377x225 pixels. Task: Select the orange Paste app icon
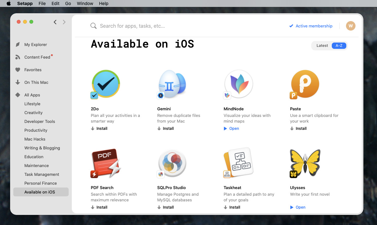(305, 84)
